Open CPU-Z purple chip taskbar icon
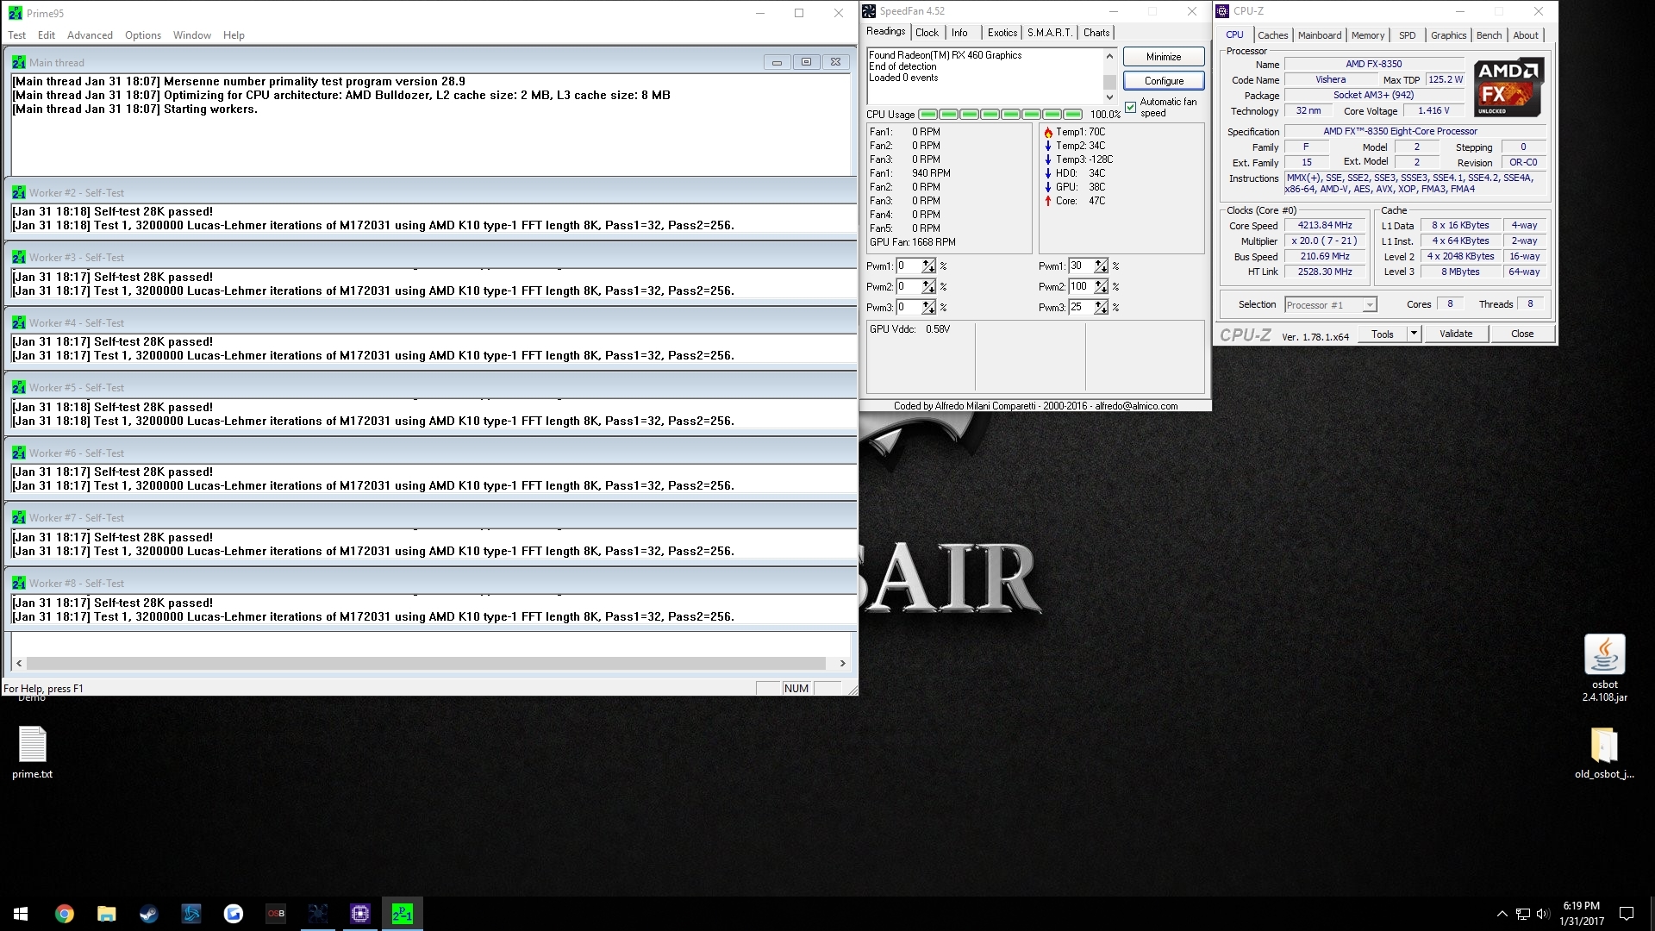The width and height of the screenshot is (1655, 931). (359, 914)
